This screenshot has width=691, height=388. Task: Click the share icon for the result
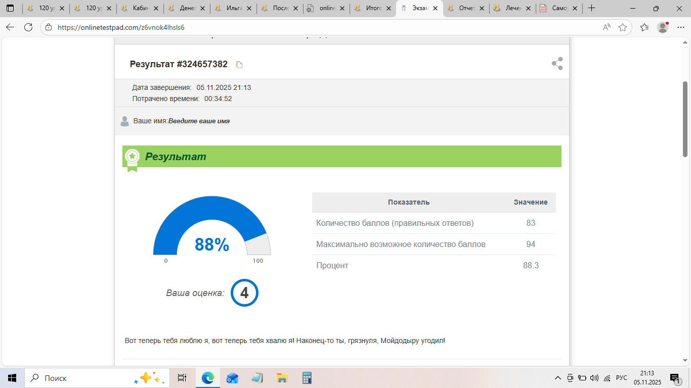pos(557,64)
